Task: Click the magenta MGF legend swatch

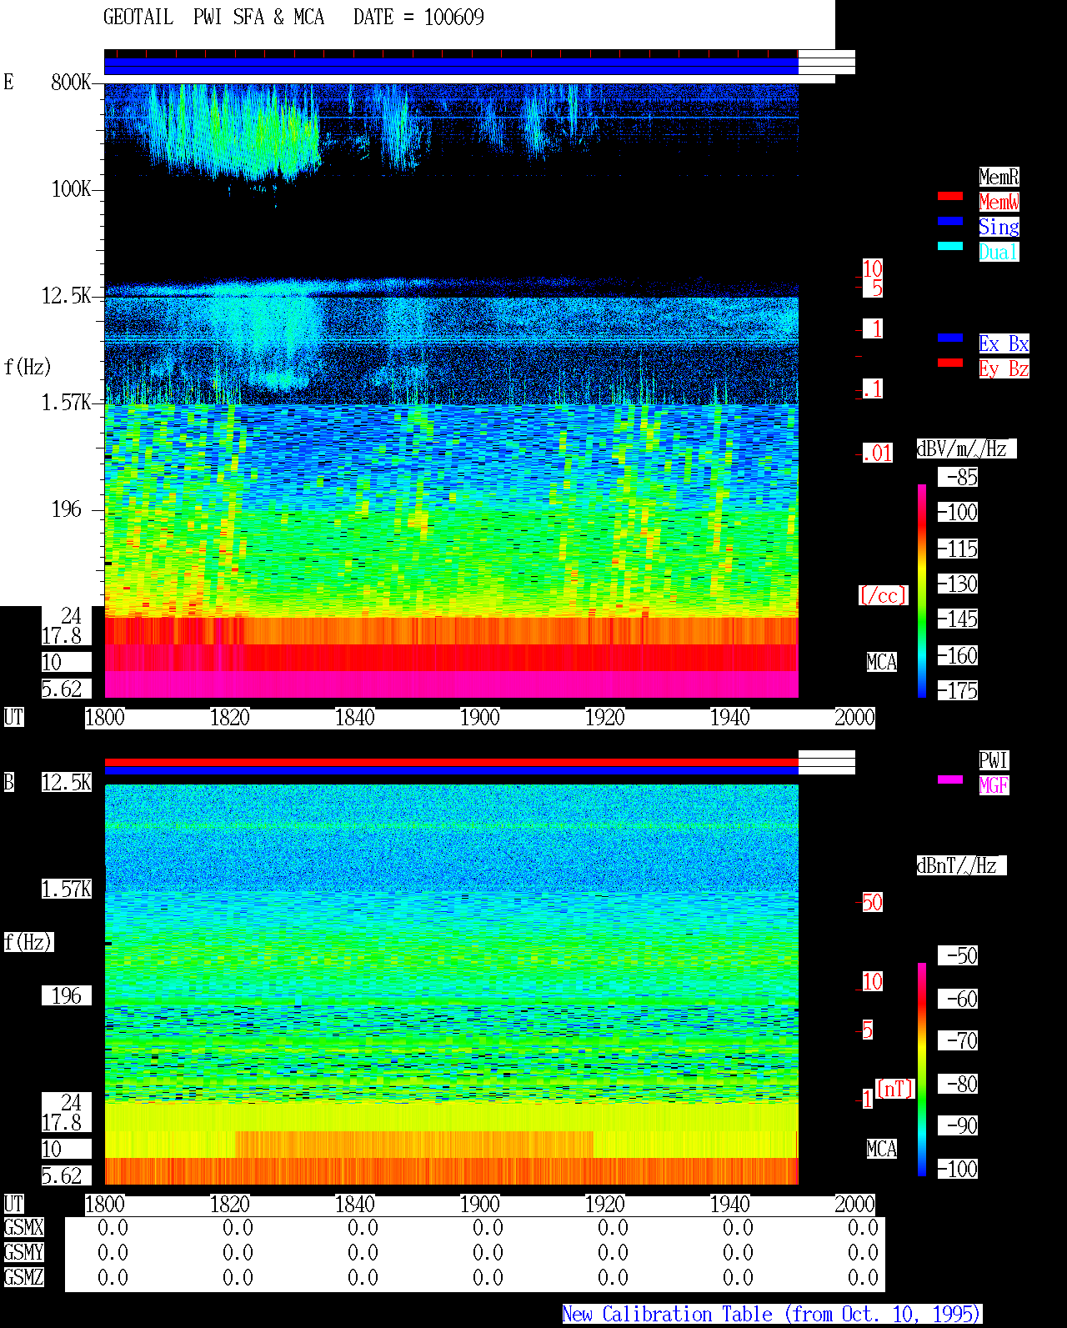Action: [950, 779]
